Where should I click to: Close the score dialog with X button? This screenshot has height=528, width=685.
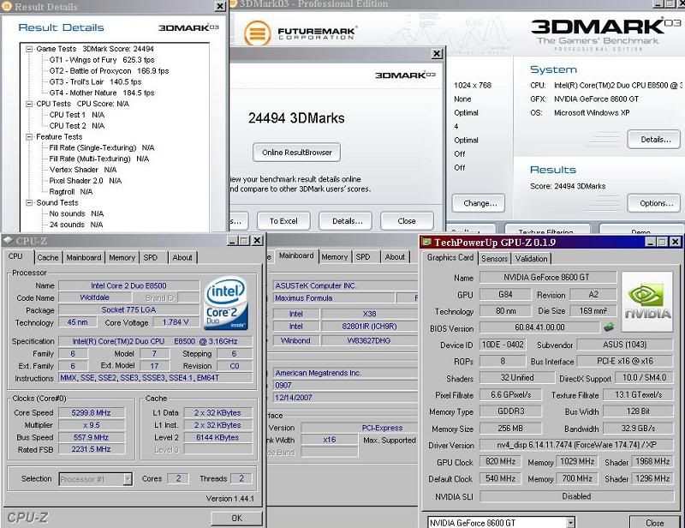click(437, 54)
